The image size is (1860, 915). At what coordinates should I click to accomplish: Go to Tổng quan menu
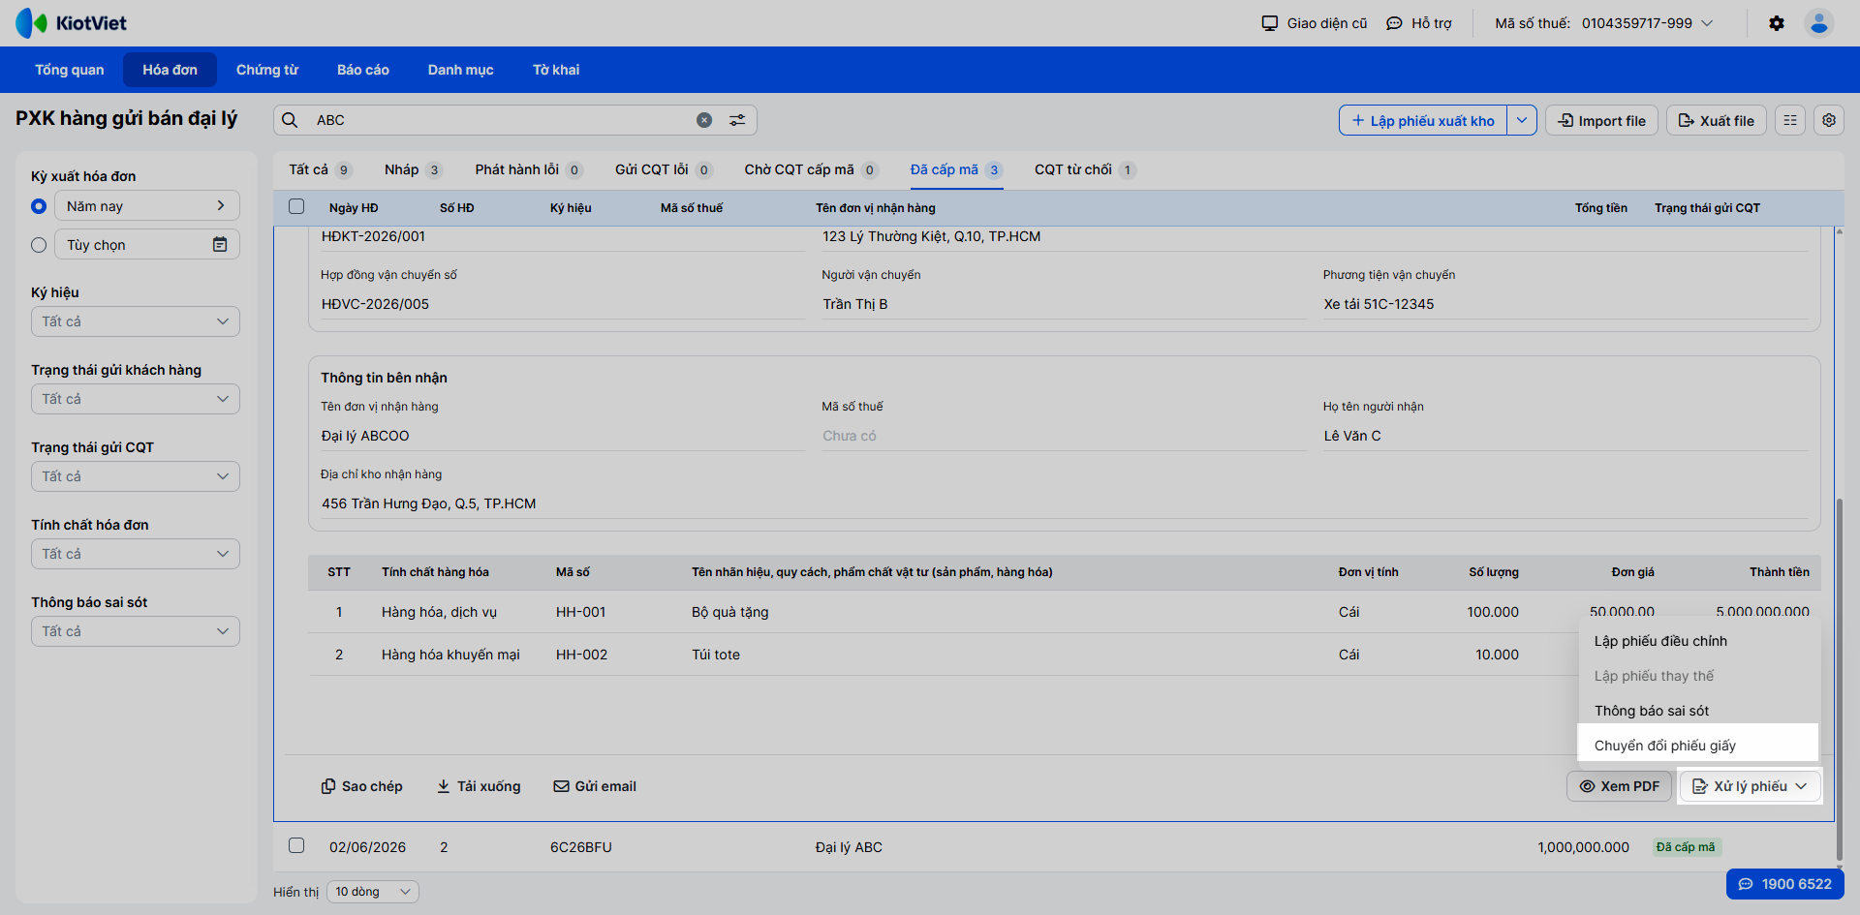point(70,70)
